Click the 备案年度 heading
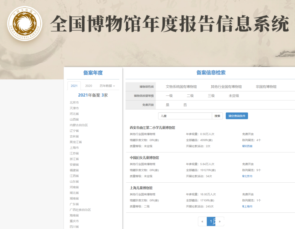295x229 pixels. point(93,73)
